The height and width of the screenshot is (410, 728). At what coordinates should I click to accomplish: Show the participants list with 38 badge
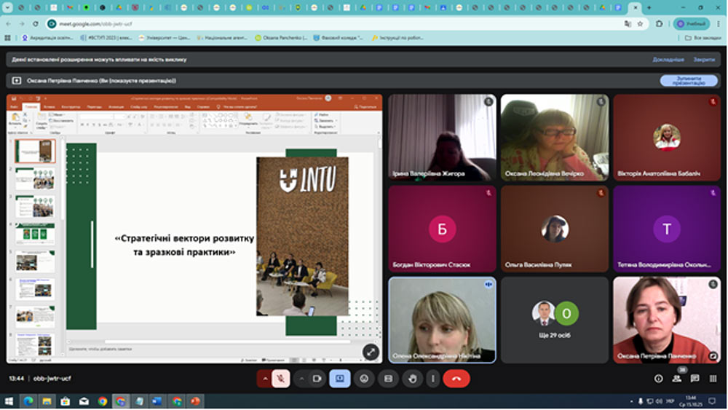[x=677, y=379]
